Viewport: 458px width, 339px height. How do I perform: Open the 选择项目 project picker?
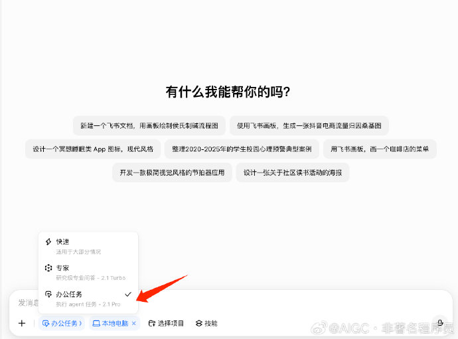[x=166, y=323]
